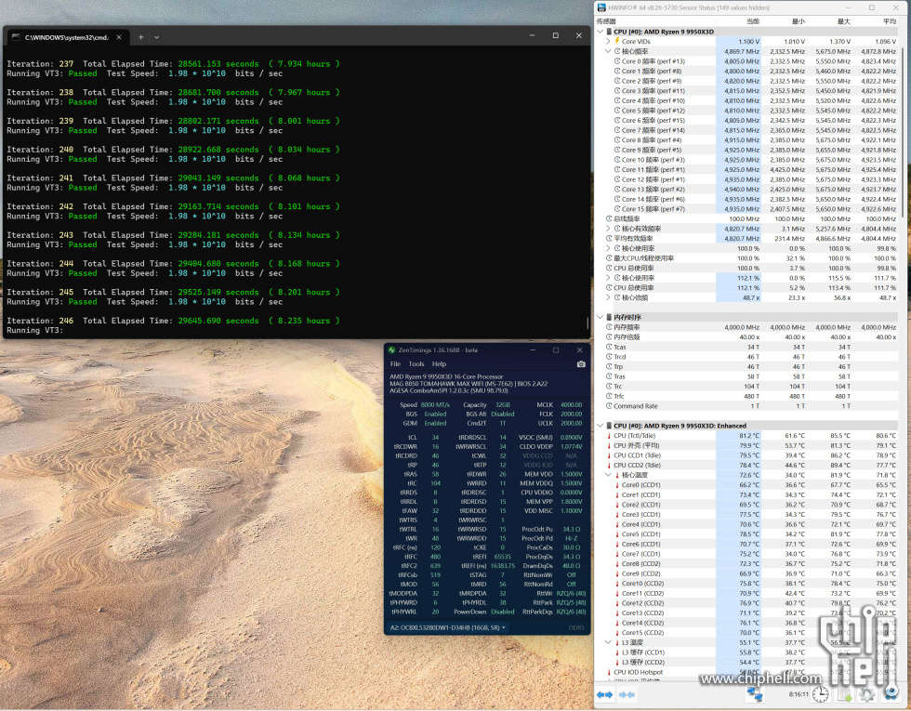The width and height of the screenshot is (911, 711).
Task: Click the clock icon beside Tcas
Action: (609, 347)
